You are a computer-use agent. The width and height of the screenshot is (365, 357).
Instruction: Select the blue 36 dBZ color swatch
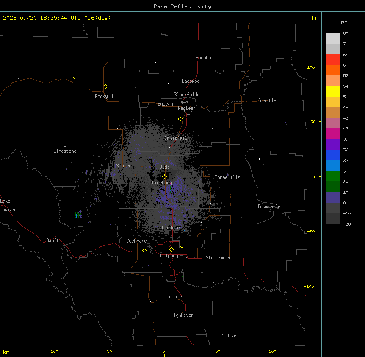coord(333,155)
